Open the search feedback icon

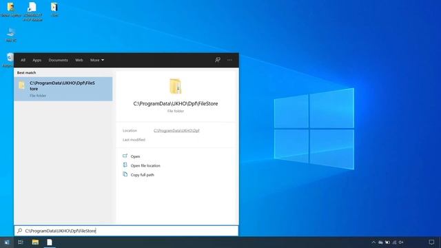coord(218,60)
